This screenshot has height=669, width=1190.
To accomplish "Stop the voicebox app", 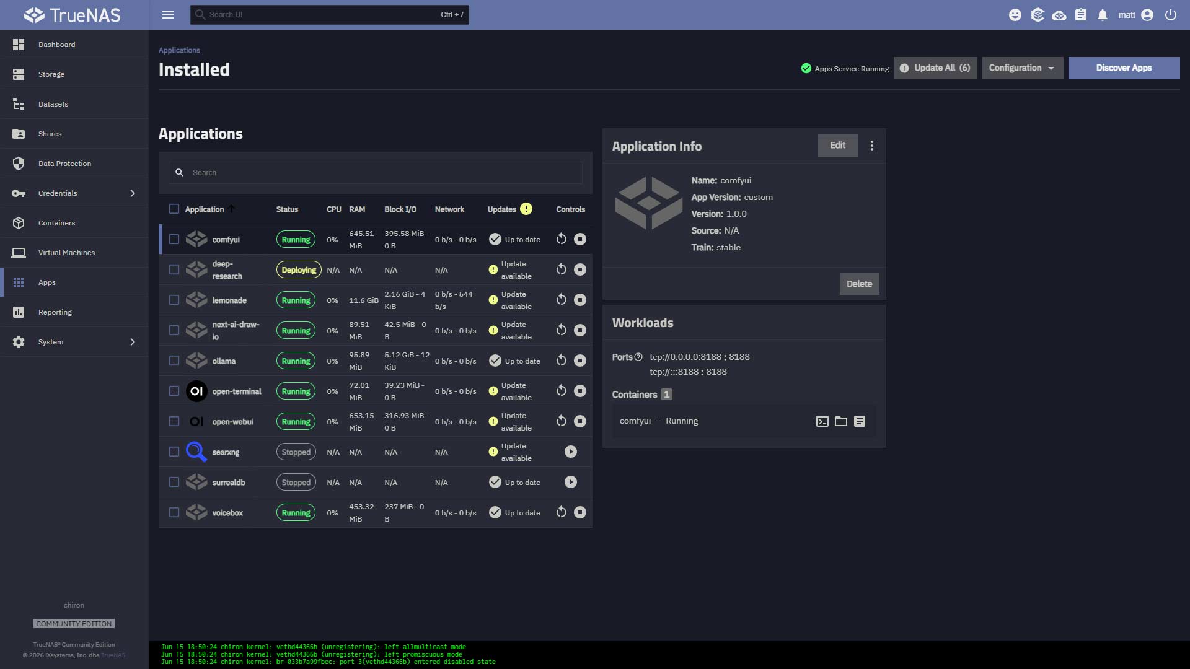I will [x=580, y=512].
